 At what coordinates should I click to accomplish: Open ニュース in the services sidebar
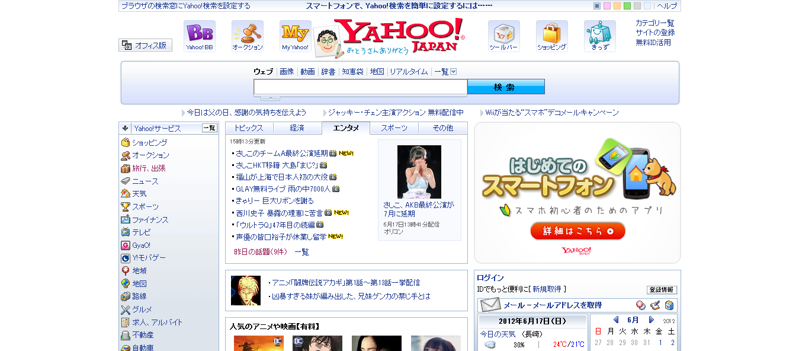coord(145,181)
